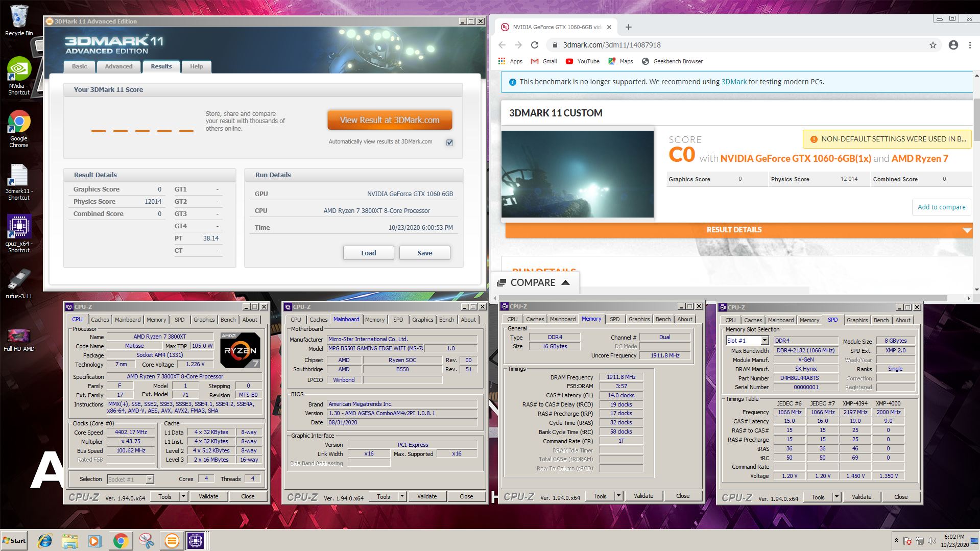Open the Full-HD-AMD desktop file
980x551 pixels.
pos(19,340)
